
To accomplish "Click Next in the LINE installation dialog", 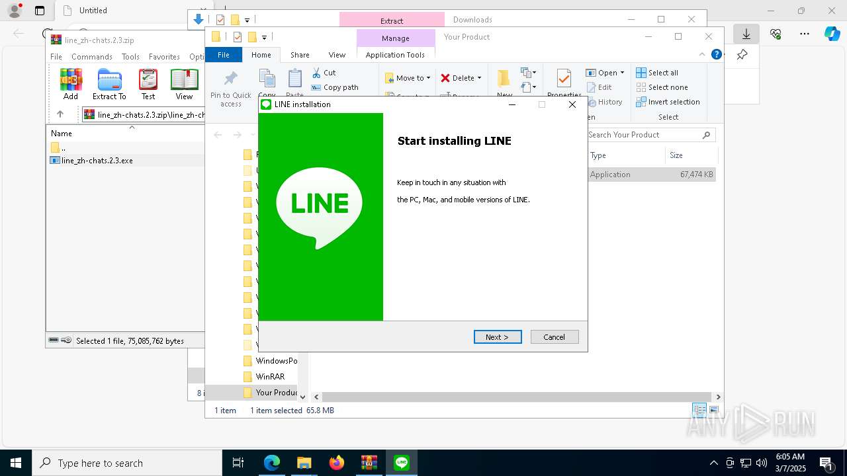I will coord(498,337).
